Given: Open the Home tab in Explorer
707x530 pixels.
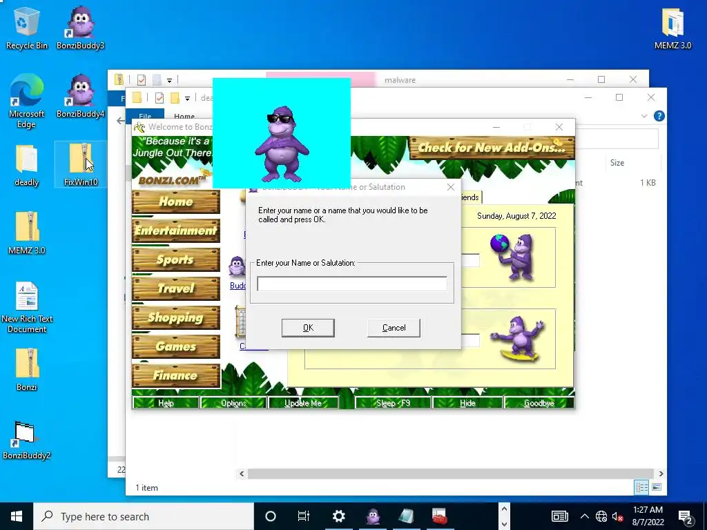Looking at the screenshot, I should point(184,115).
